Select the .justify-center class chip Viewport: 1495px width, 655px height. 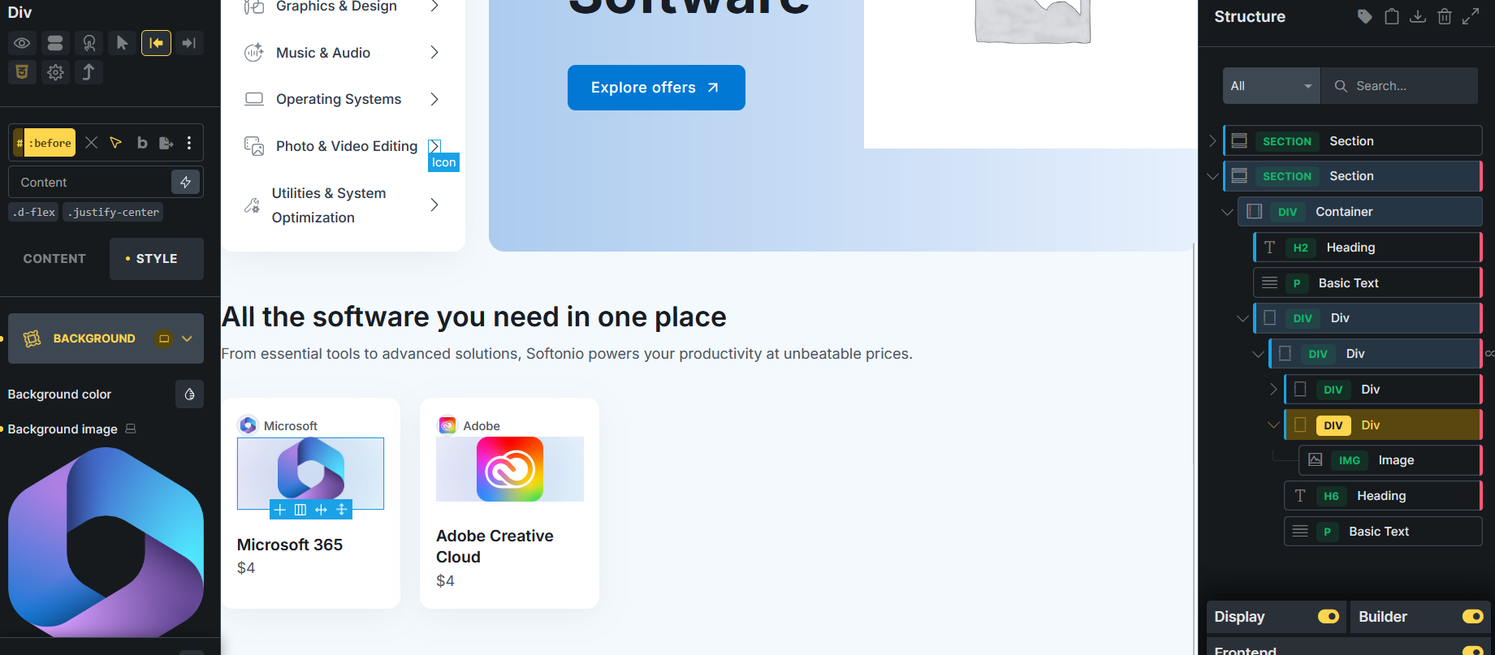(114, 212)
